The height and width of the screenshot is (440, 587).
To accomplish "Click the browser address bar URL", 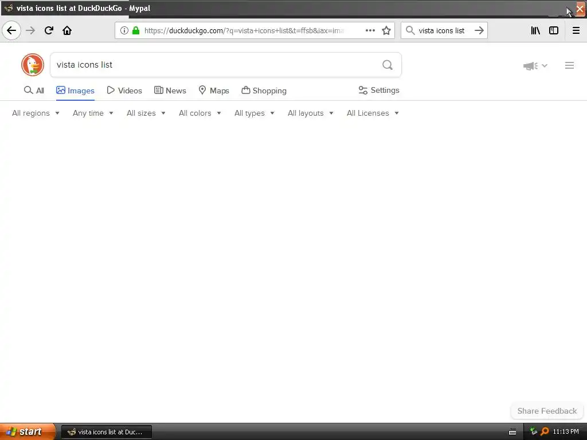I will coord(244,30).
